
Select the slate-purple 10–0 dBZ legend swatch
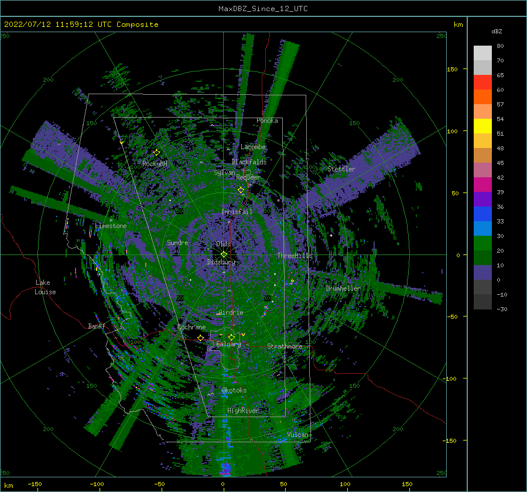[x=482, y=273]
